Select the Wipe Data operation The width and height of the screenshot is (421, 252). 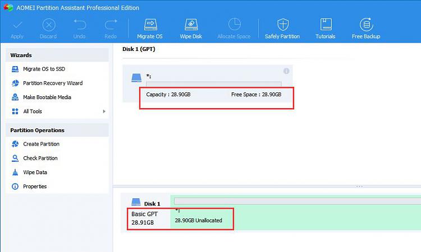click(x=57, y=172)
